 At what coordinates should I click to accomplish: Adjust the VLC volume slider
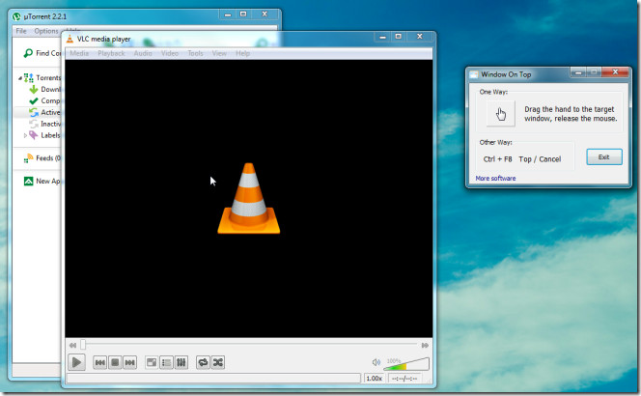(x=406, y=364)
